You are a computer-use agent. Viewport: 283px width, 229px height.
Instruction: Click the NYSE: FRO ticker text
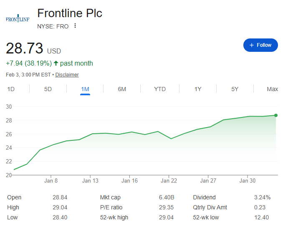tap(53, 26)
